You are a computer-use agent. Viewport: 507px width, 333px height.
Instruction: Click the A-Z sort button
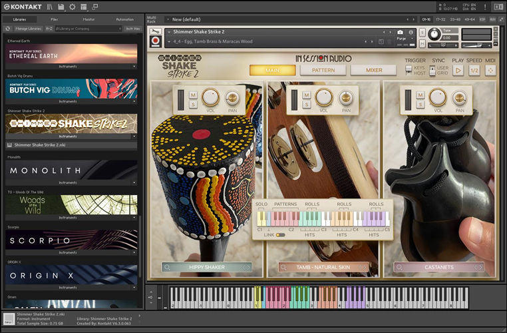pyautogui.click(x=49, y=29)
